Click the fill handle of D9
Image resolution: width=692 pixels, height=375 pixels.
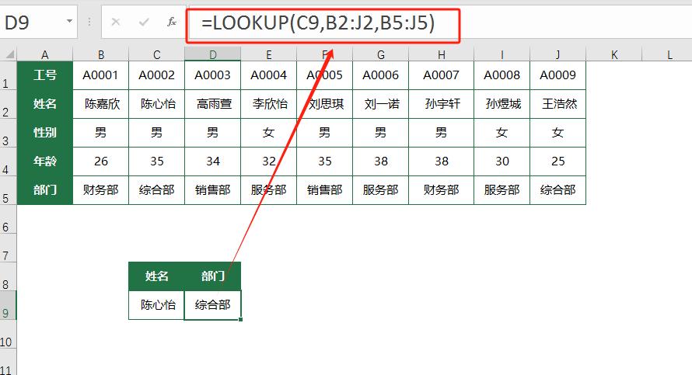240,319
